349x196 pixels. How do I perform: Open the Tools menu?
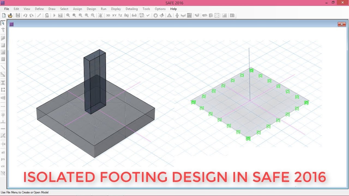coord(146,9)
